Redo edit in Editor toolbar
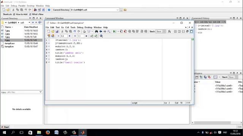This screenshot has height=136, width=243. tap(79, 31)
